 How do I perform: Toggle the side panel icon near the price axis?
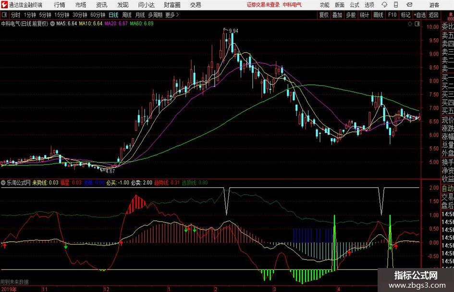coord(417,24)
